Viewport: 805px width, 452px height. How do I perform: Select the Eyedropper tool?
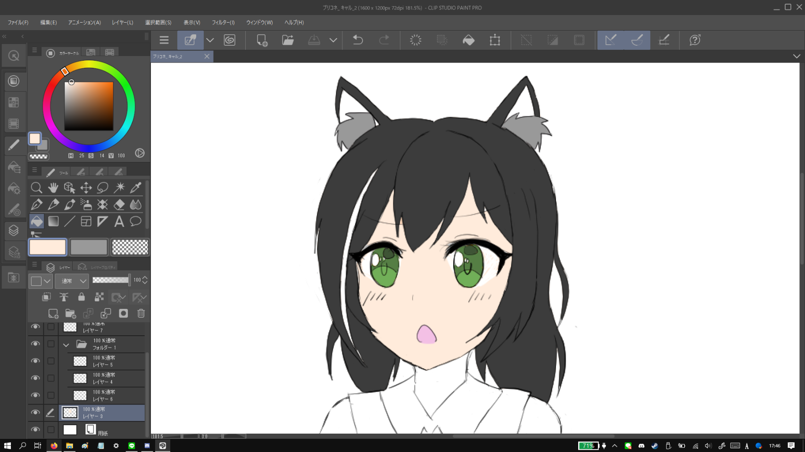click(136, 188)
